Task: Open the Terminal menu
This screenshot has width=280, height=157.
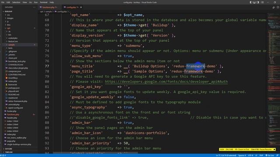Action: (x=44, y=2)
